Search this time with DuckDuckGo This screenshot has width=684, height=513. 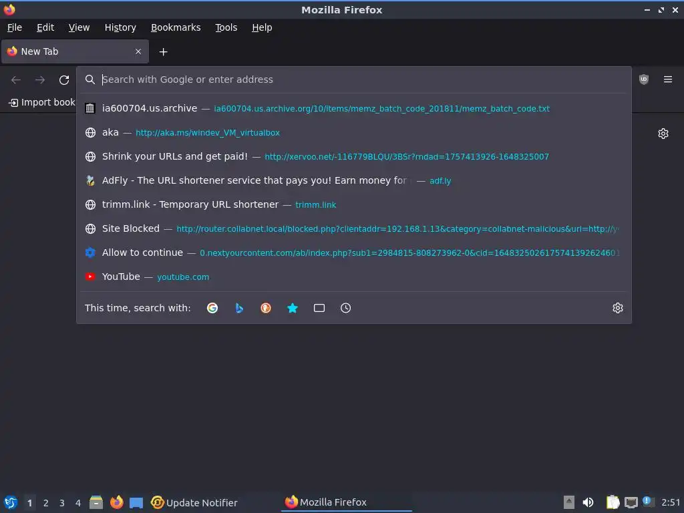(266, 308)
